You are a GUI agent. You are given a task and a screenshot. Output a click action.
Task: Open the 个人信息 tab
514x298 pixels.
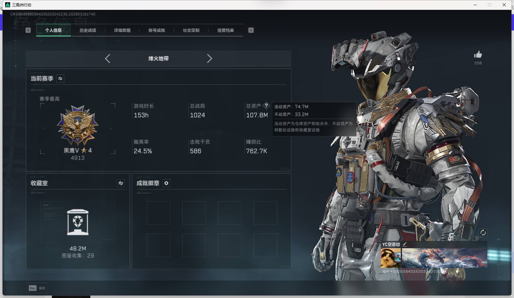tap(53, 30)
